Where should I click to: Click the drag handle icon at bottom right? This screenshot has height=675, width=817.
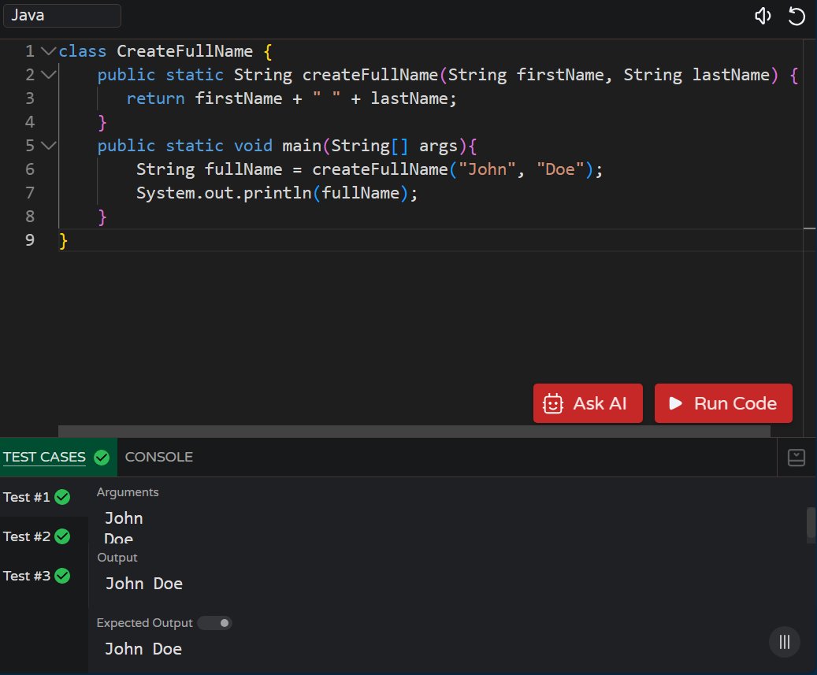784,642
